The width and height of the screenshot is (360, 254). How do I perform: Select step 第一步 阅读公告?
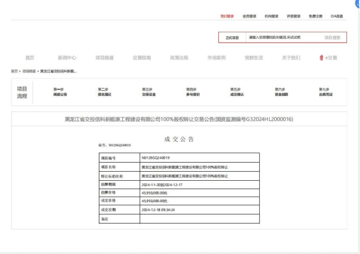(x=60, y=92)
